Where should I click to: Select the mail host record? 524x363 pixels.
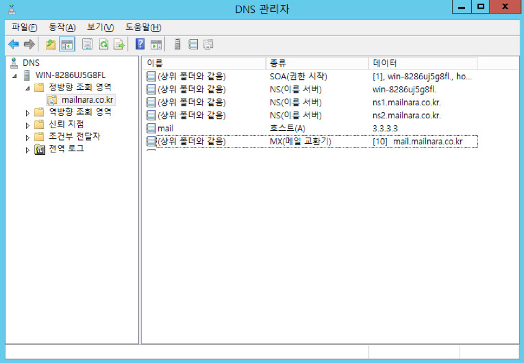(x=311, y=128)
